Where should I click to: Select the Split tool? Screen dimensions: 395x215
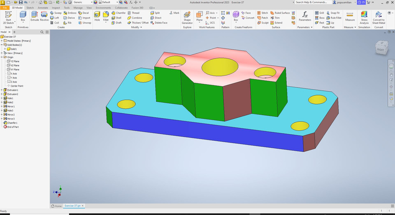155,13
